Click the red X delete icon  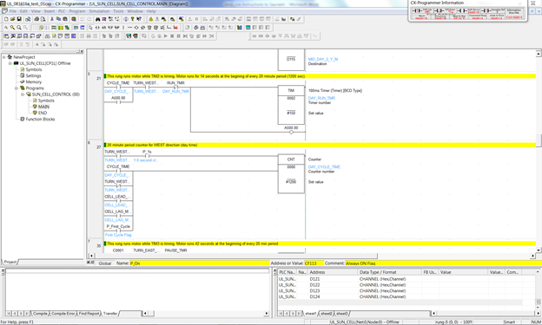pyautogui.click(x=175, y=28)
